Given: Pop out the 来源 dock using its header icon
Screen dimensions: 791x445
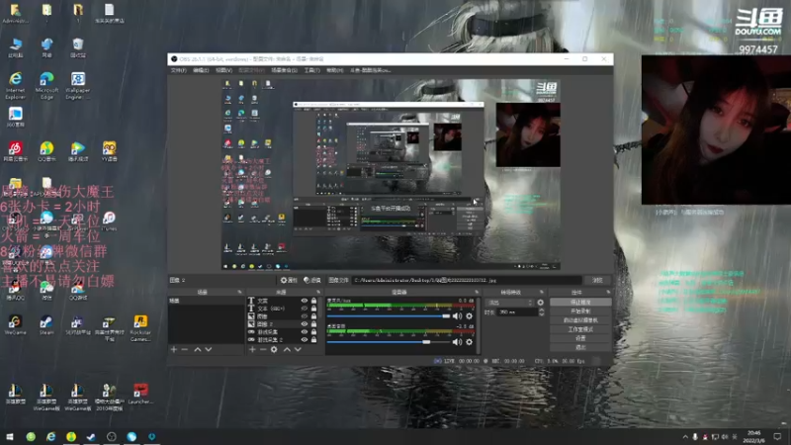Looking at the screenshot, I should (x=318, y=292).
